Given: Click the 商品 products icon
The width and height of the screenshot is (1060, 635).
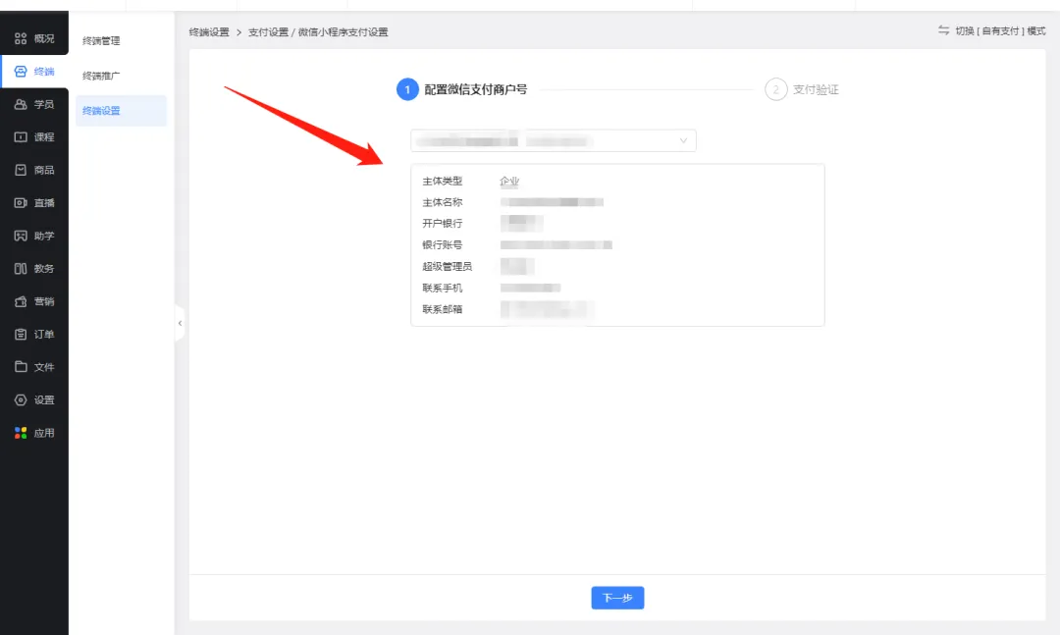Looking at the screenshot, I should point(21,170).
